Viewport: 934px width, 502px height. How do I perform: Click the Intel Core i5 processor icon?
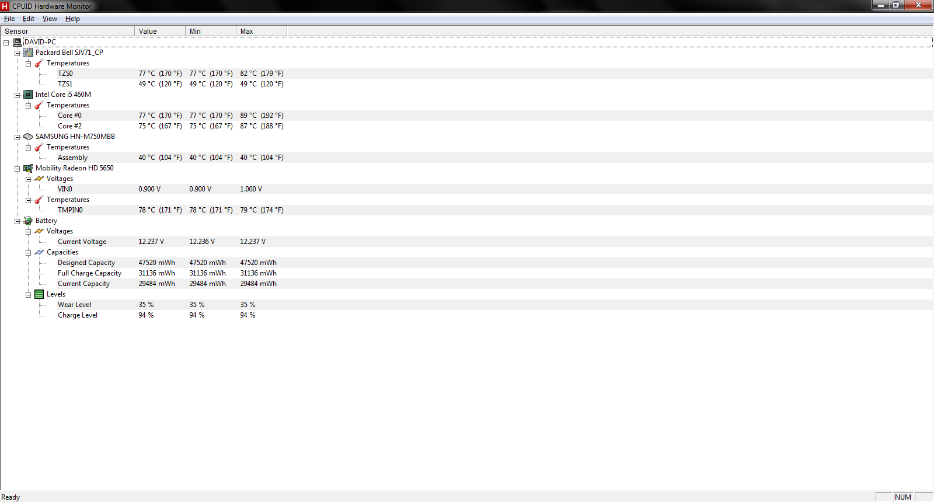tap(28, 95)
